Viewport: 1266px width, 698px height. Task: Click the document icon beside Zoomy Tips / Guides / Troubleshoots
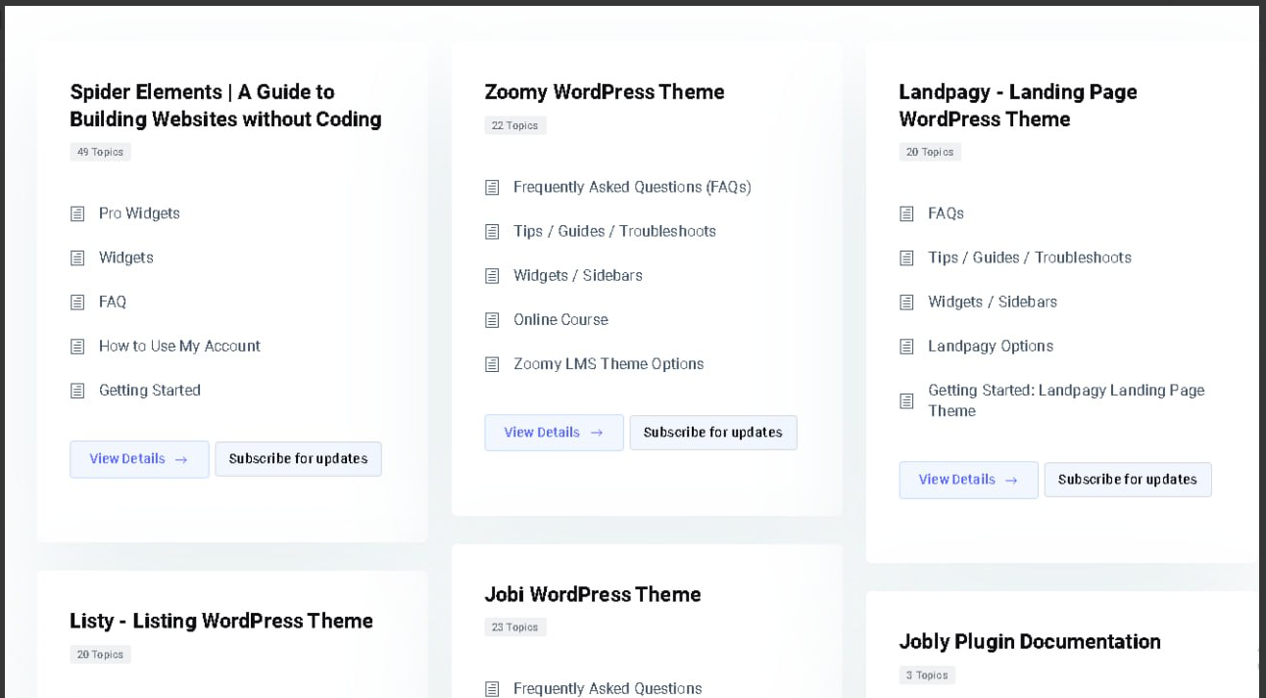492,232
